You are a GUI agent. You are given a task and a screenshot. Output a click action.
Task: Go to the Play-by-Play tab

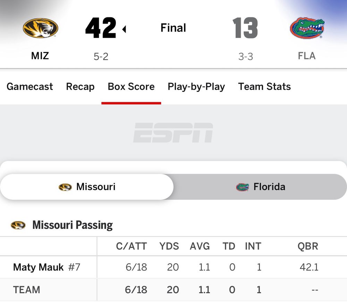coord(196,86)
